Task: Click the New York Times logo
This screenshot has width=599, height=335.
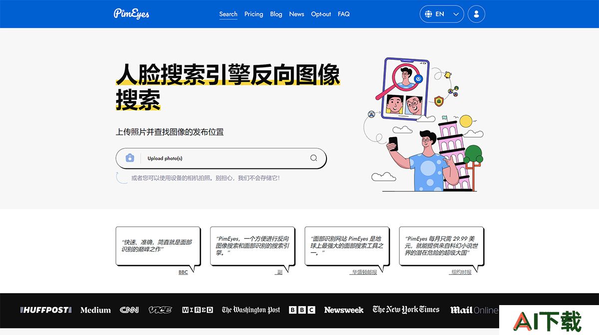Action: [406, 310]
